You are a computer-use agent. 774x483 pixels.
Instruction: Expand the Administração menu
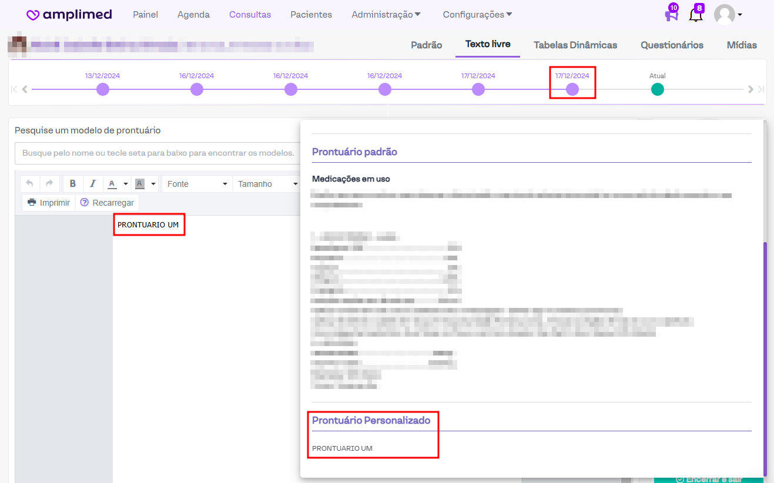(386, 15)
